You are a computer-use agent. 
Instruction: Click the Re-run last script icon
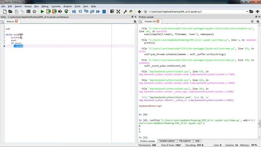click(66, 11)
